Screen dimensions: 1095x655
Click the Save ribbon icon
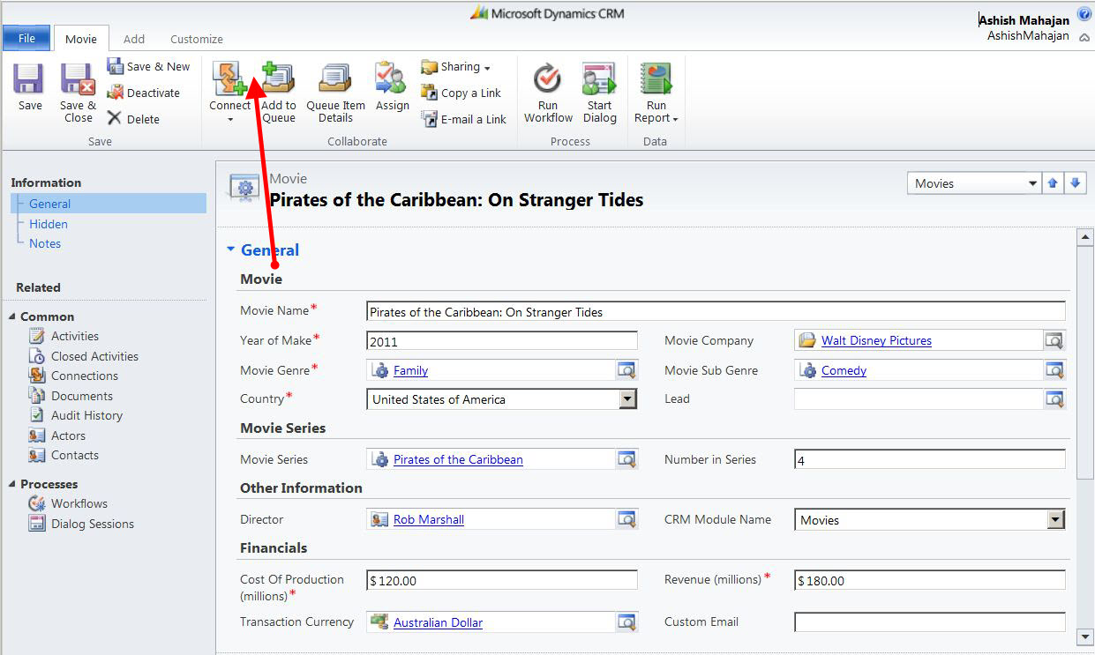coord(29,79)
